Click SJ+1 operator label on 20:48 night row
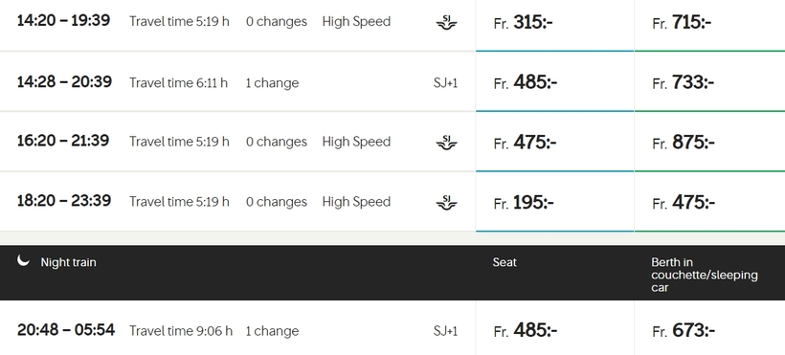This screenshot has width=785, height=355. pyautogui.click(x=445, y=331)
